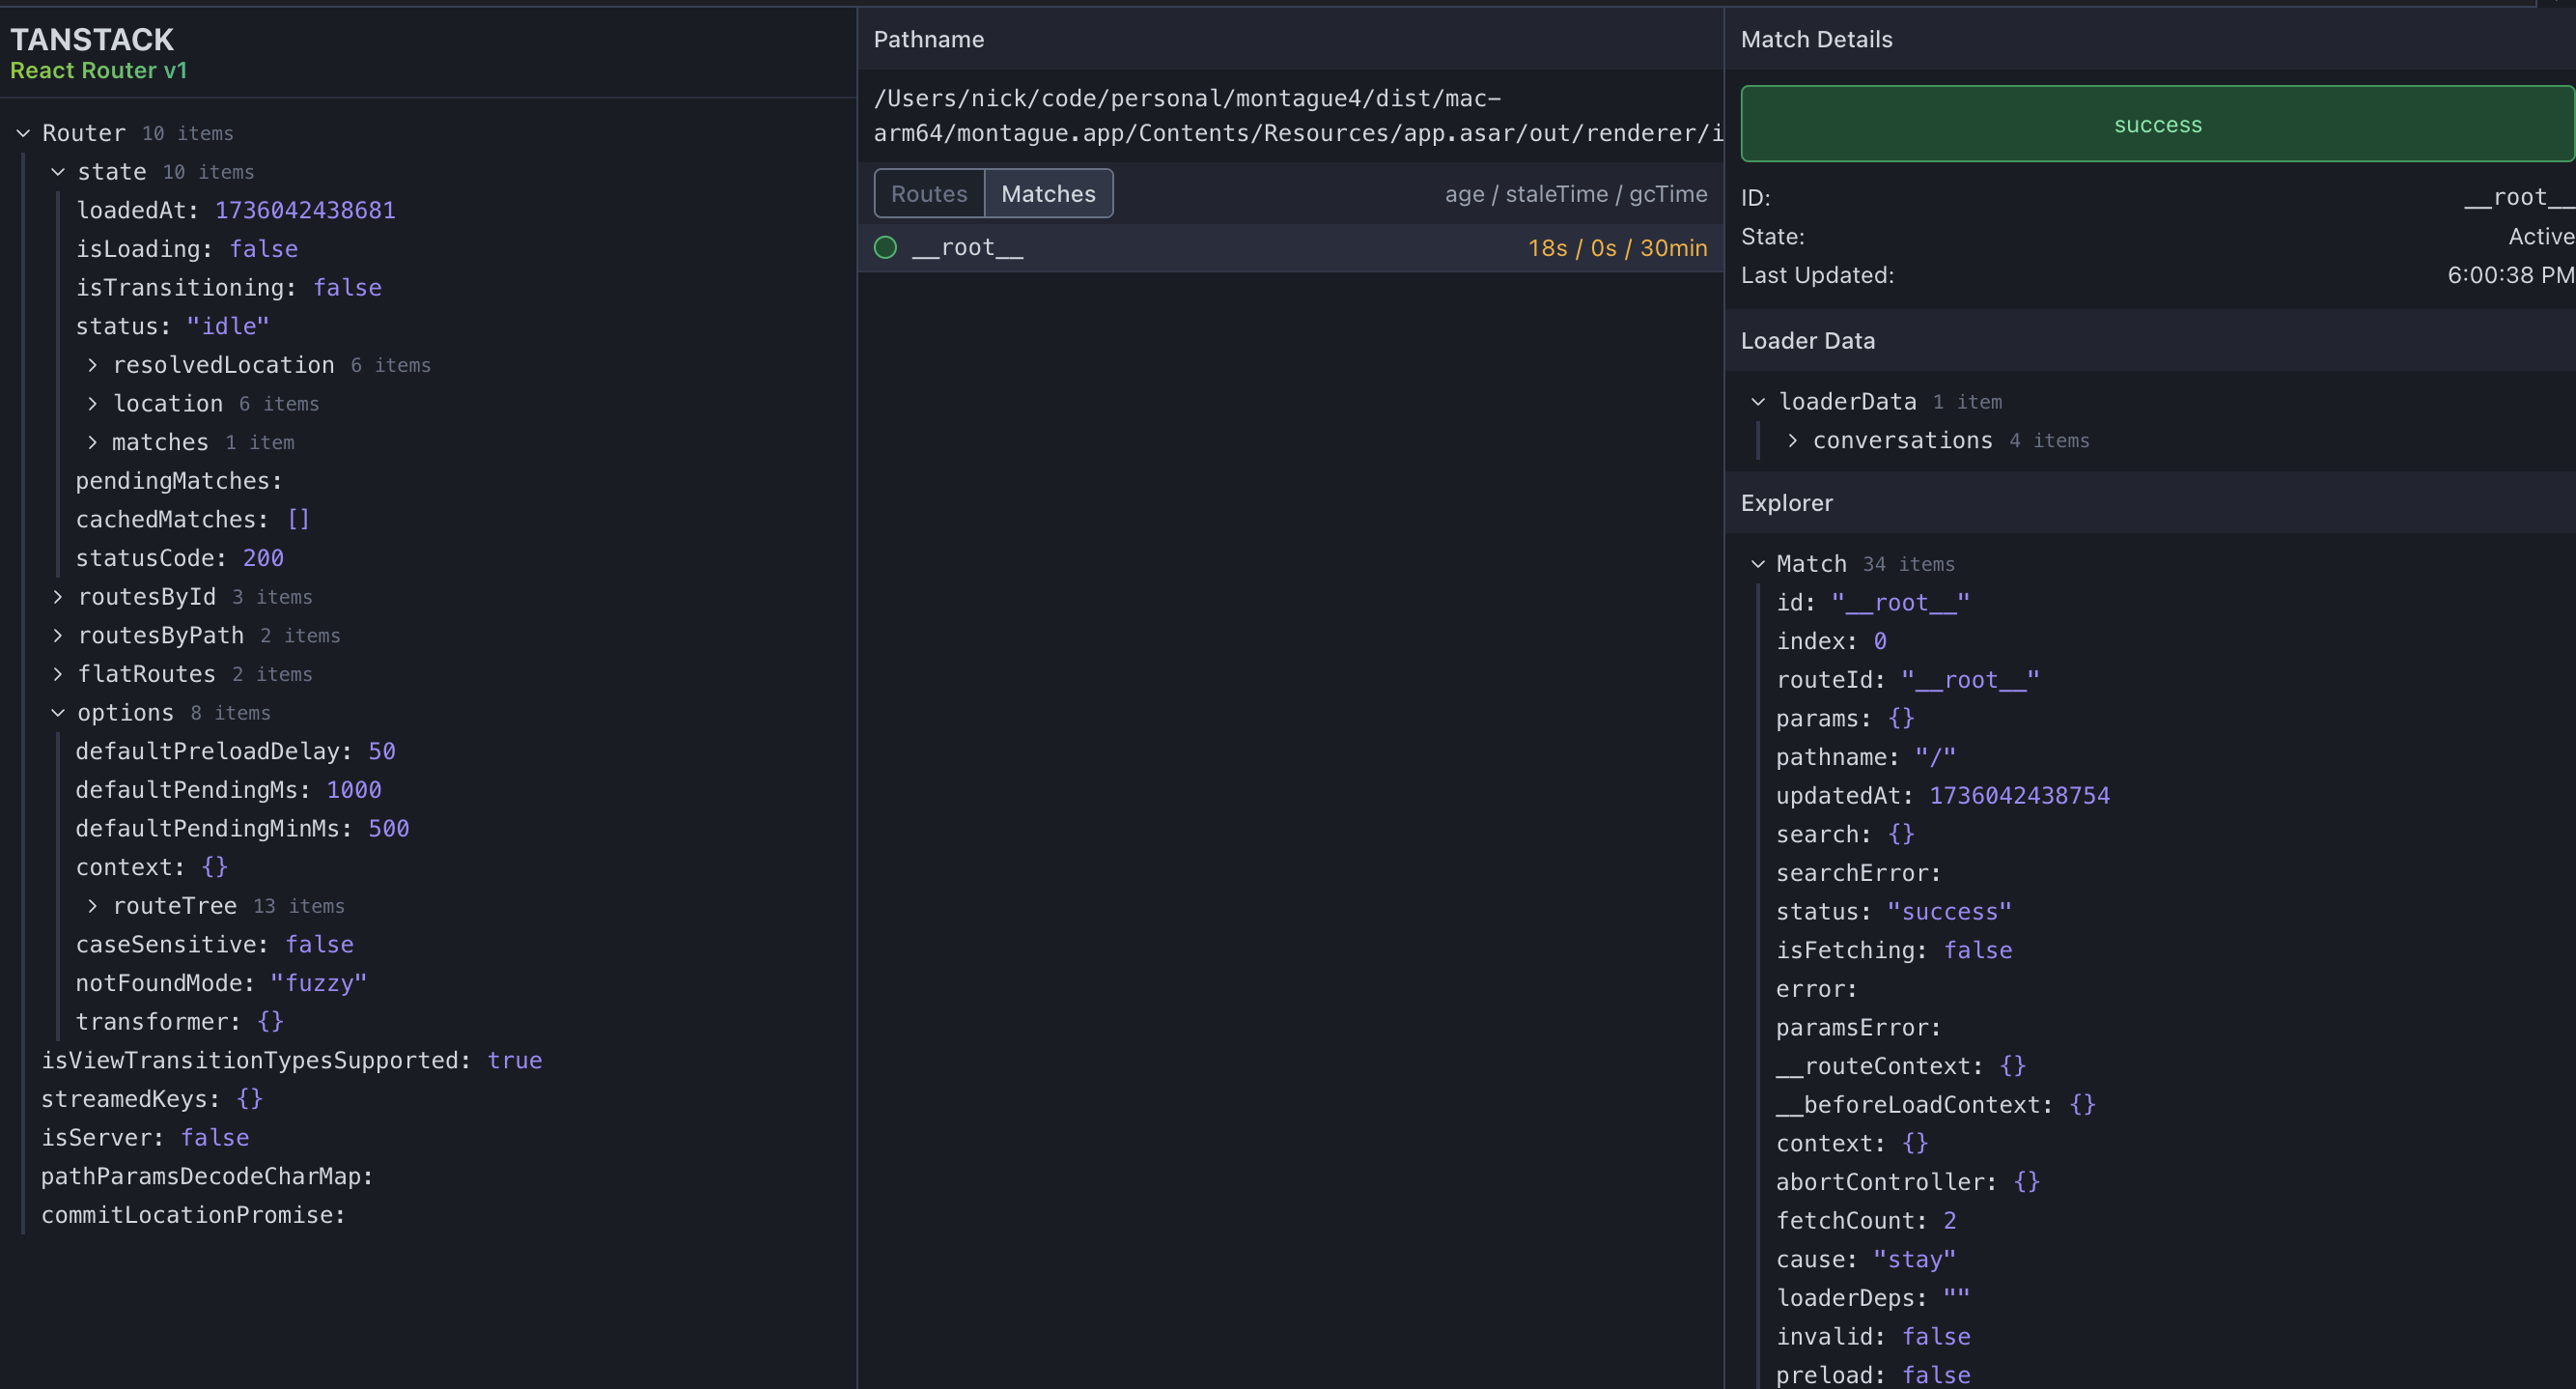This screenshot has width=2576, height=1389.
Task: Click the fetchCount 2 value
Action: pos(1949,1221)
